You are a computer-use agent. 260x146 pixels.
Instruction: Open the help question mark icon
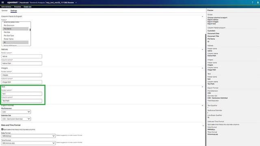coord(252,2)
